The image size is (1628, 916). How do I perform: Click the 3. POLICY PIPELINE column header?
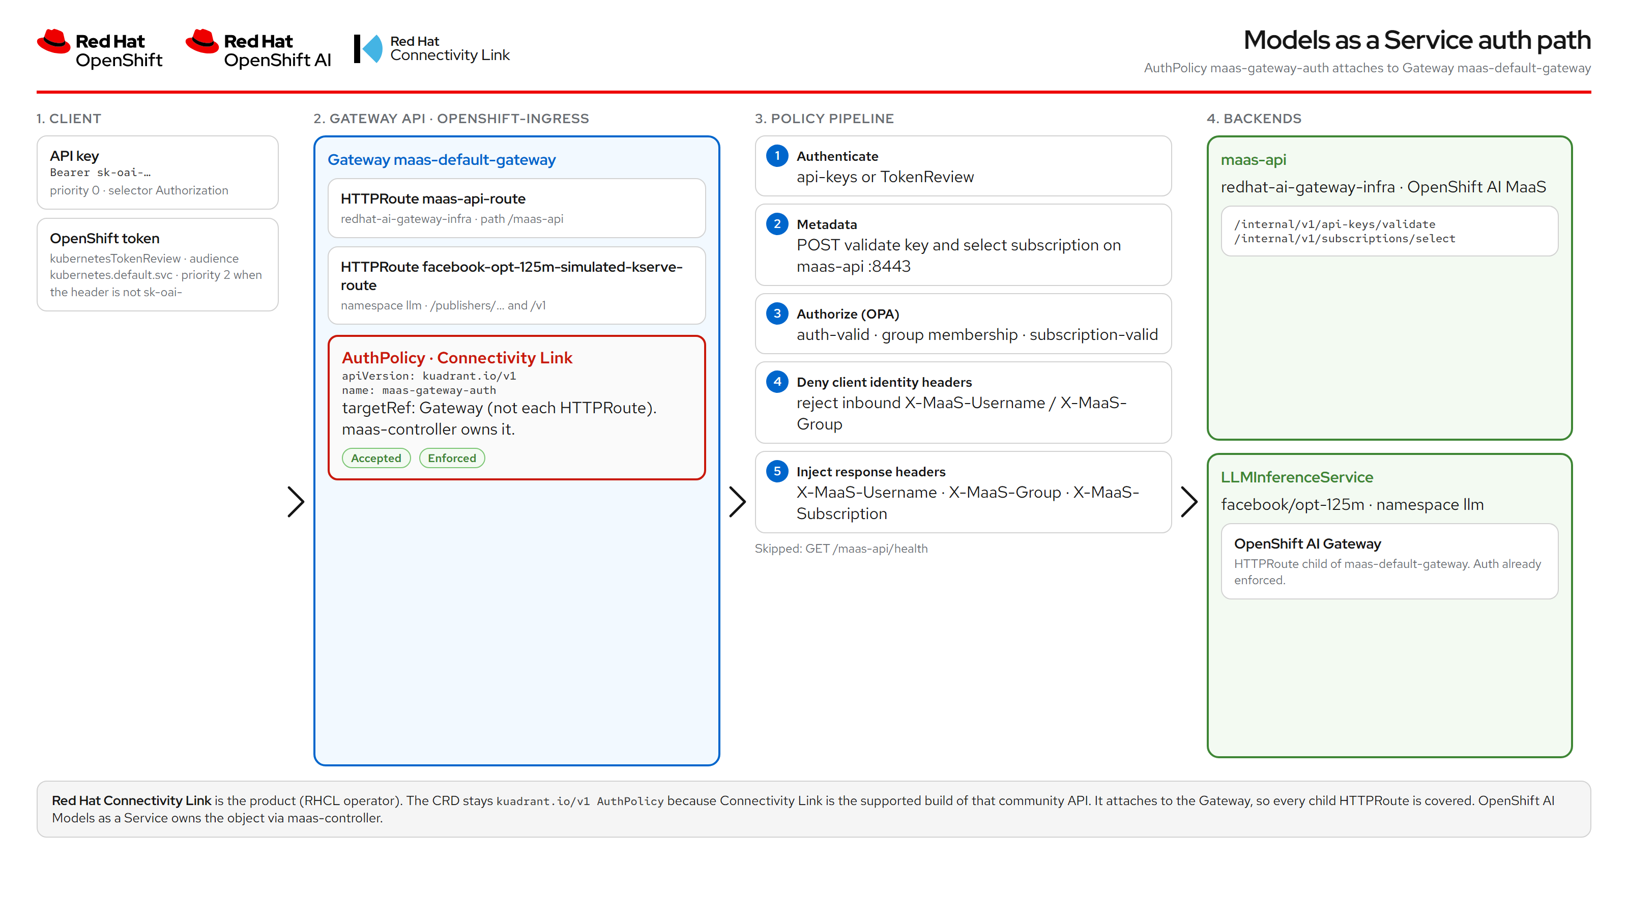(825, 118)
